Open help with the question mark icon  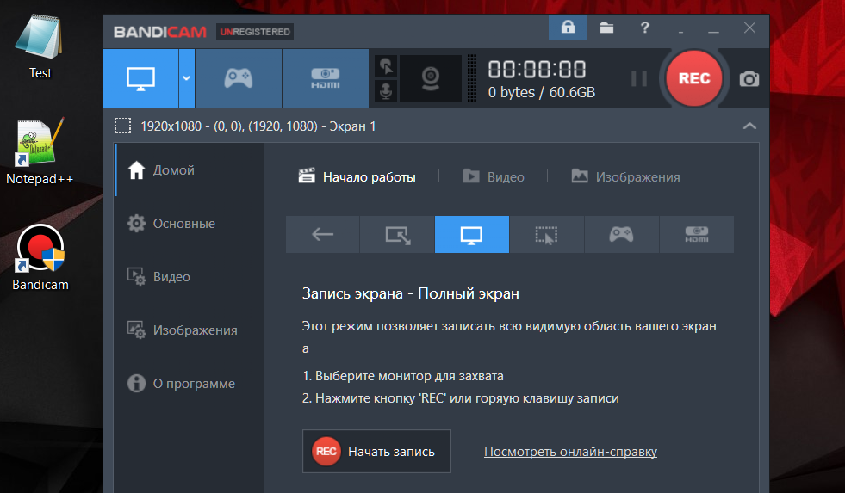(x=645, y=28)
